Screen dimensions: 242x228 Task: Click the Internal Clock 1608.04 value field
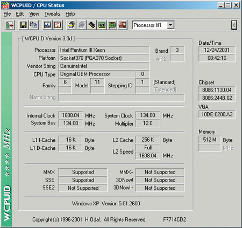(70, 115)
